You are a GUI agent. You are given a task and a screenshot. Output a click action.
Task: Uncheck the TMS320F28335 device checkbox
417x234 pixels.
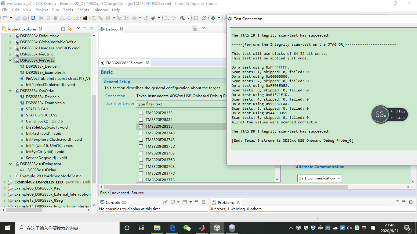click(x=141, y=126)
